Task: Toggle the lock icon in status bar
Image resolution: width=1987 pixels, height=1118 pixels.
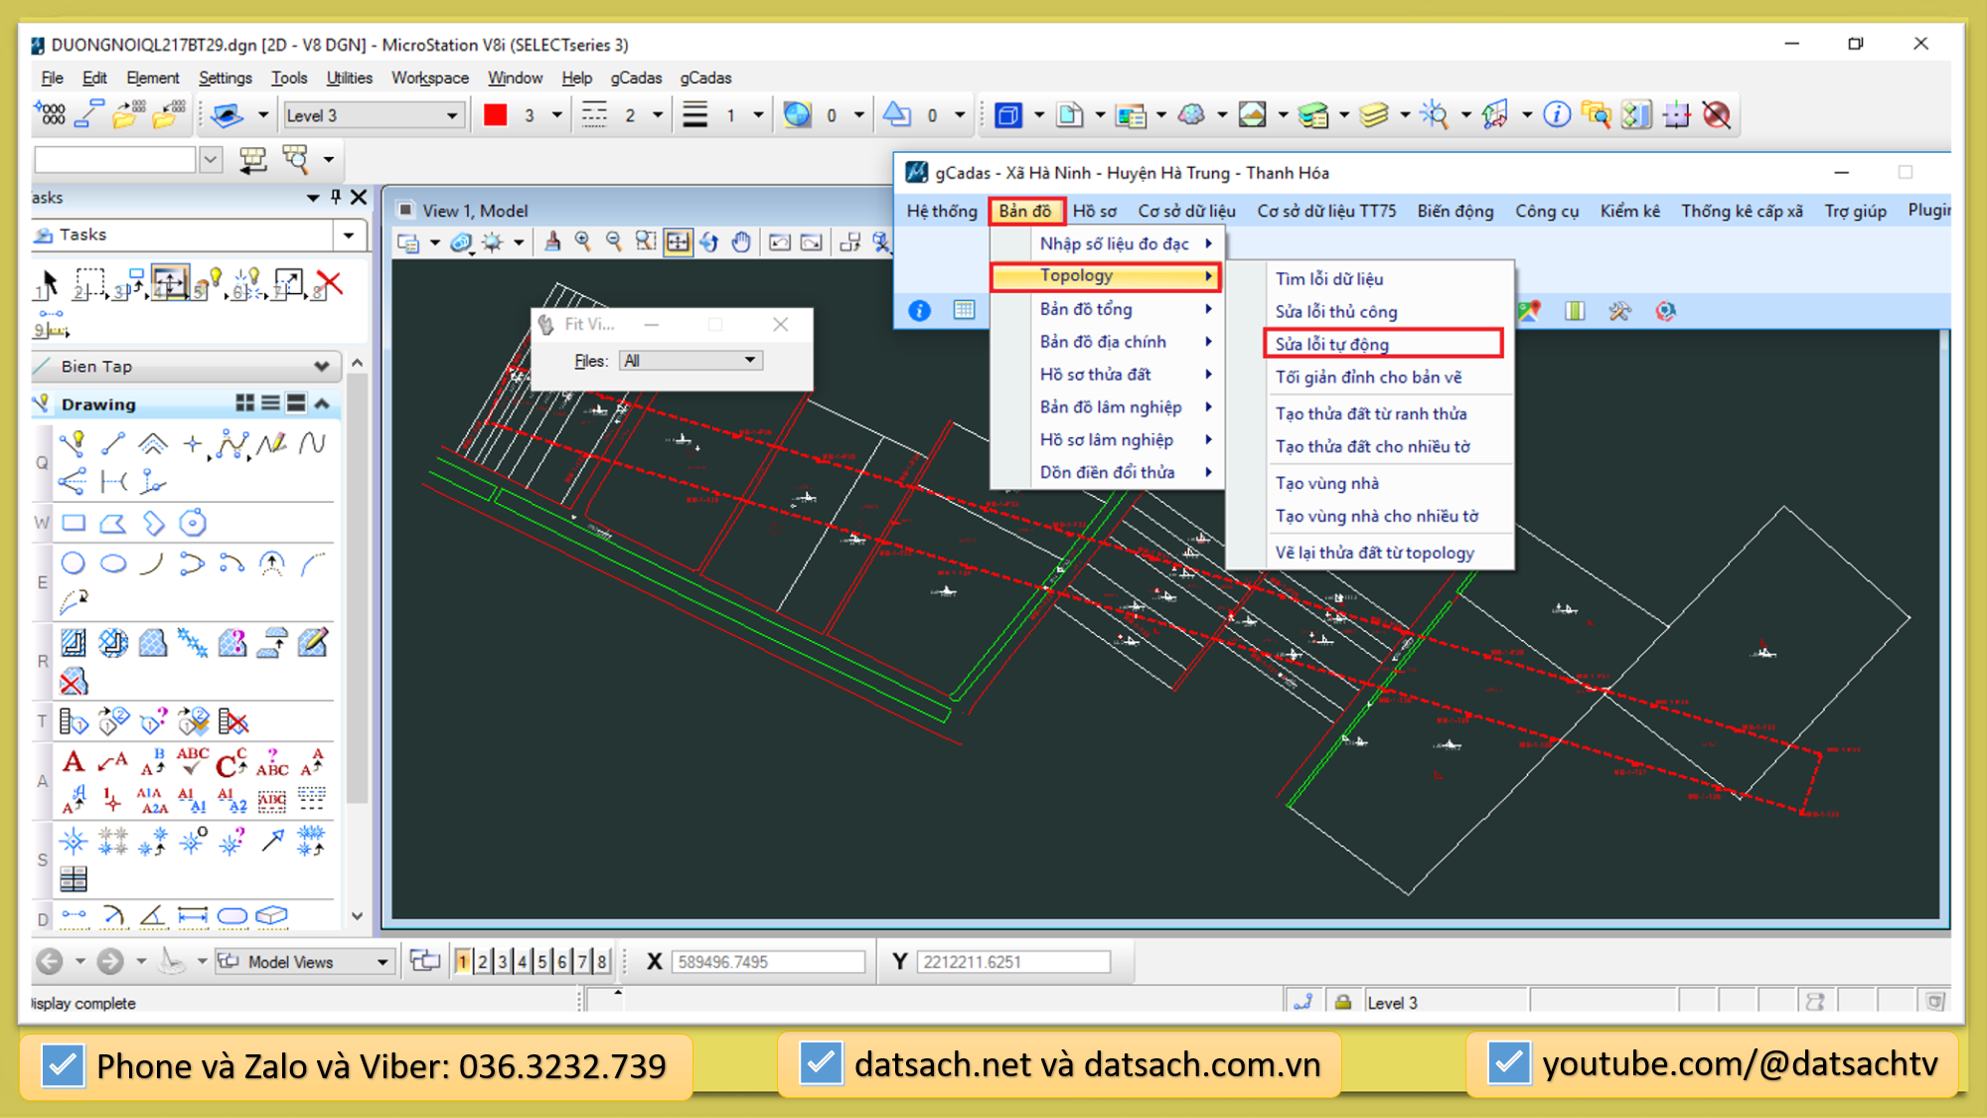Action: (x=1343, y=1002)
